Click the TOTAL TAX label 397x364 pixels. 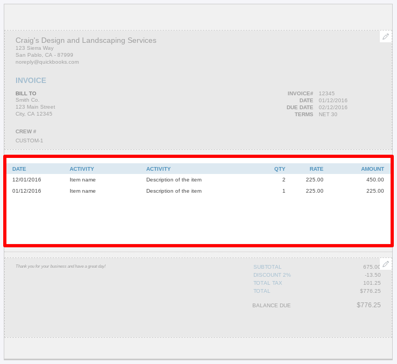(x=268, y=283)
